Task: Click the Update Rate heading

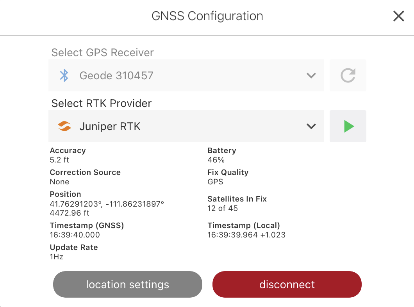Action: (74, 247)
